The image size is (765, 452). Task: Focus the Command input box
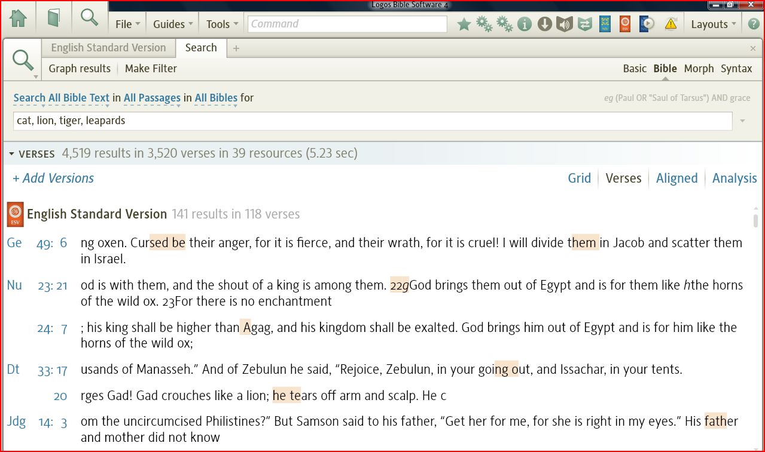pyautogui.click(x=348, y=24)
